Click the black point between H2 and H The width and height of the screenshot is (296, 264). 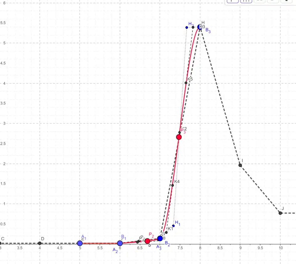coord(193,27)
